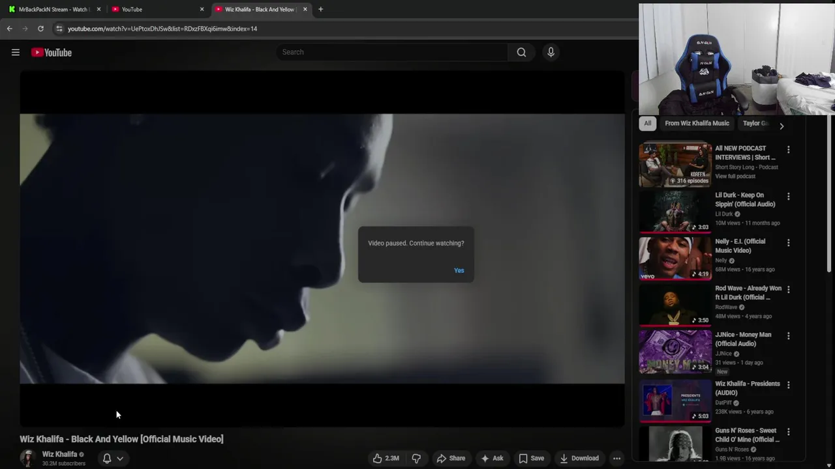Image resolution: width=835 pixels, height=469 pixels.
Task: Select the Wiz Khalifa - Black And Yellow tab
Action: pos(261,9)
